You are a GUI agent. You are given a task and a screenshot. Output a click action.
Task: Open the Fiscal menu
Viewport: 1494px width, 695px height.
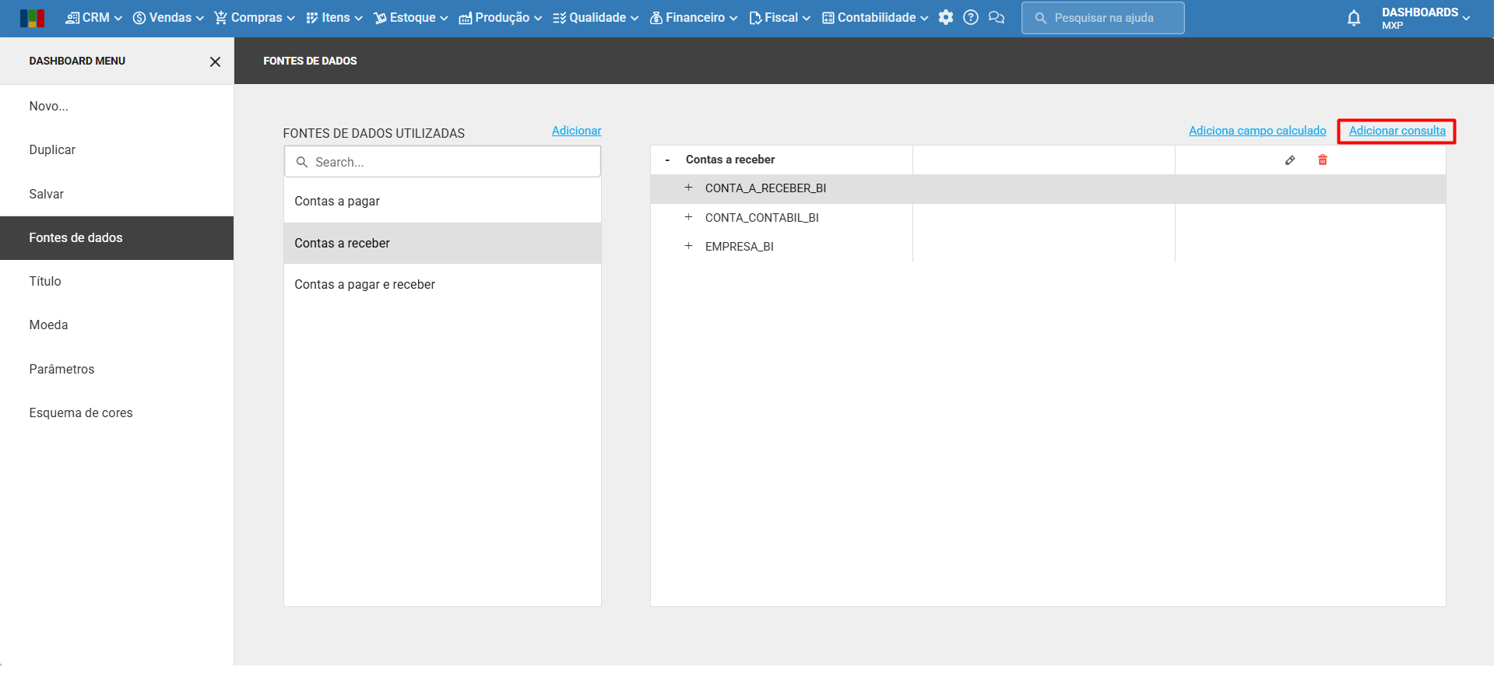[779, 18]
